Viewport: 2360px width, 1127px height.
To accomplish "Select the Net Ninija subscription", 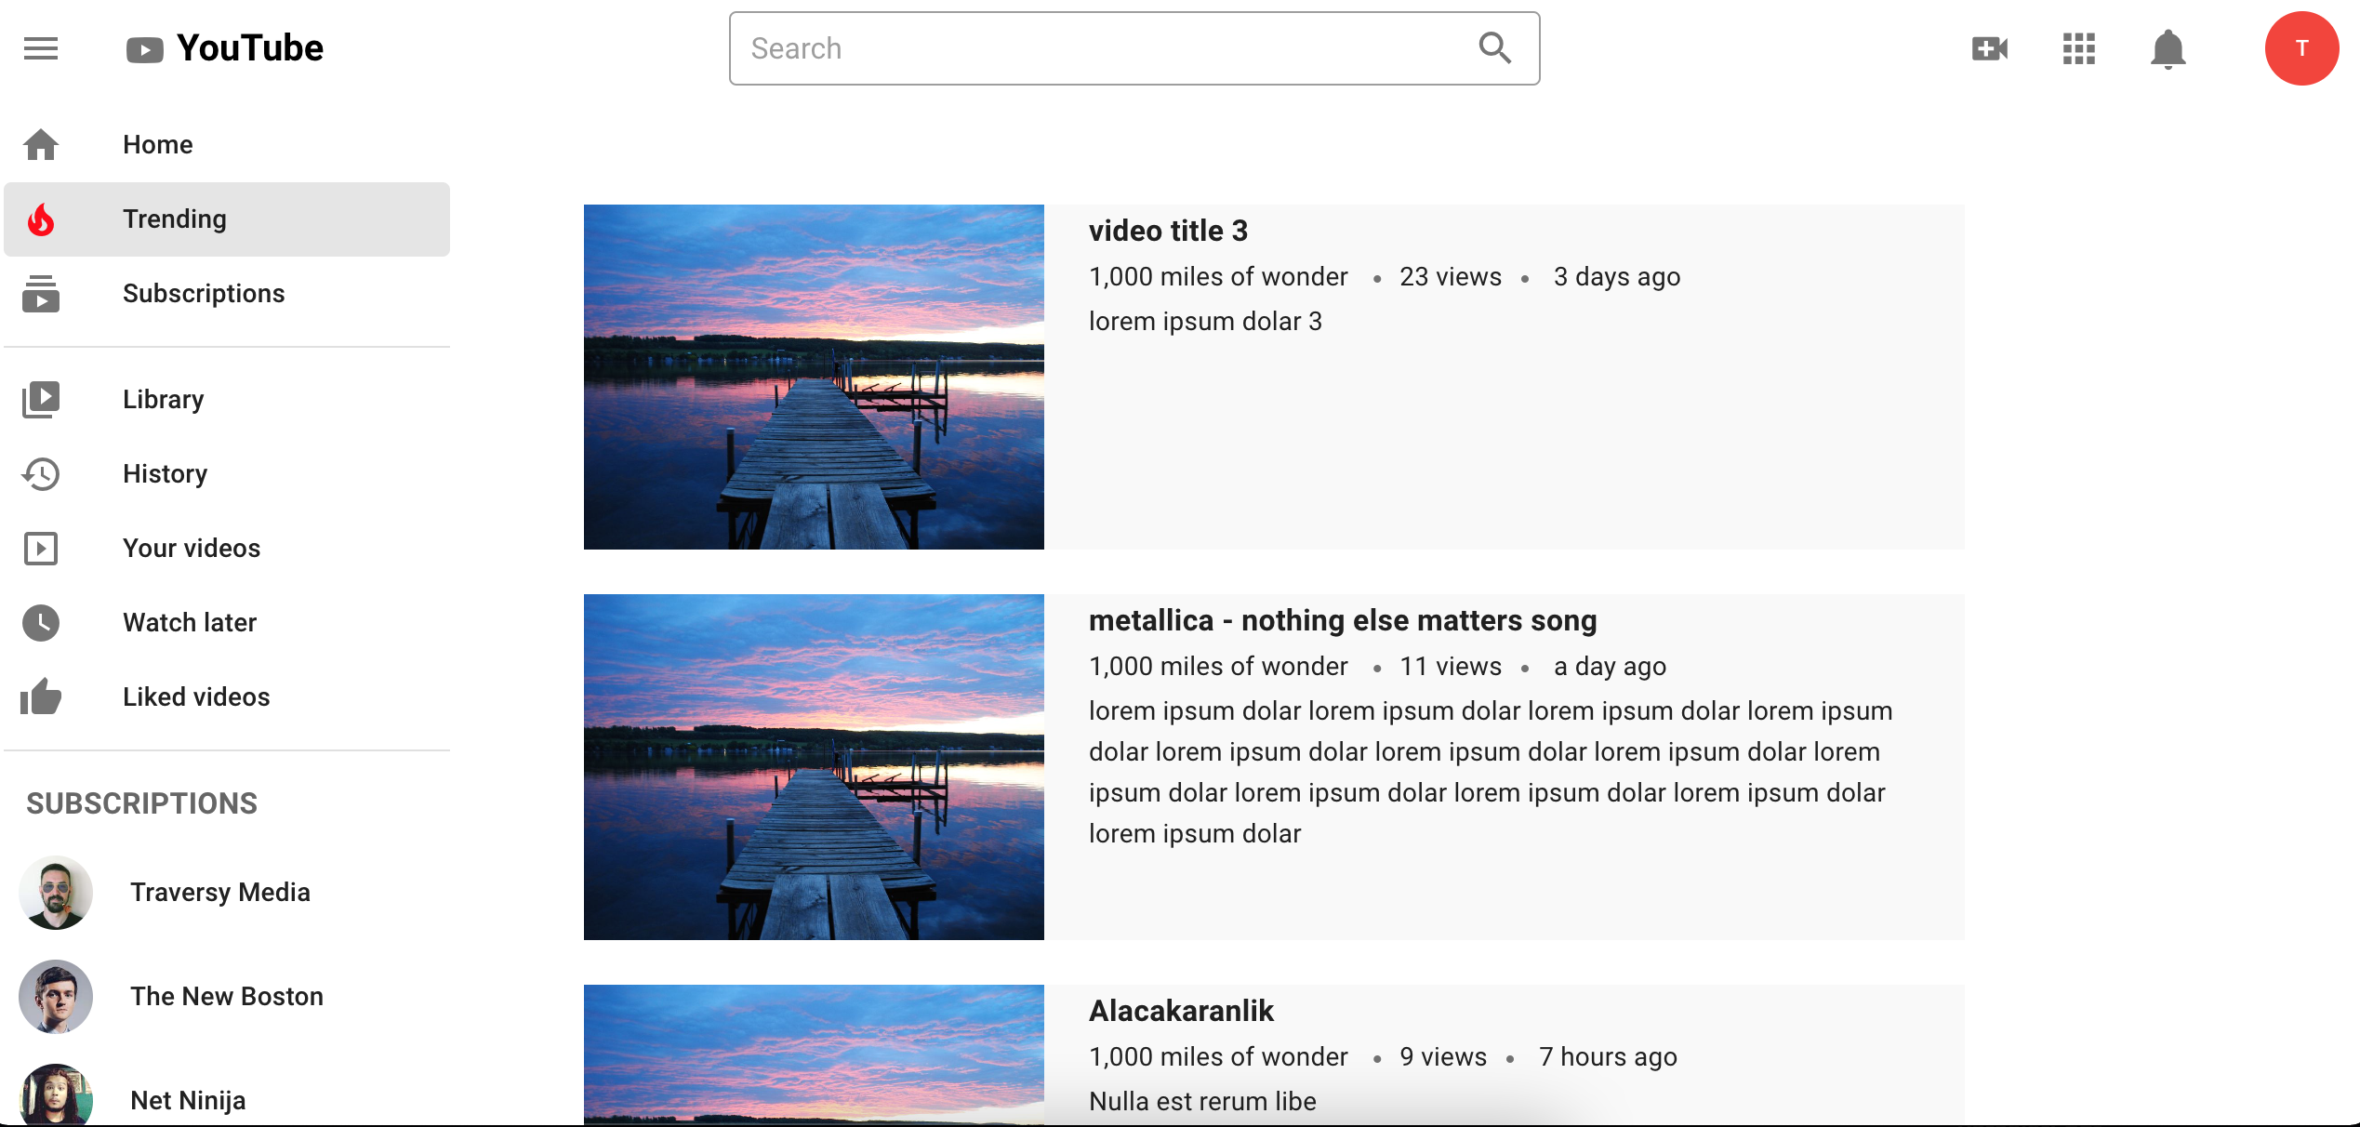I will [188, 1100].
